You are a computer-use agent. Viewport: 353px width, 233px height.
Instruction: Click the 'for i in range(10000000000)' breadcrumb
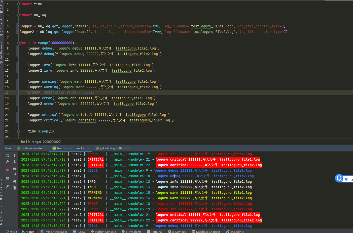(41, 142)
